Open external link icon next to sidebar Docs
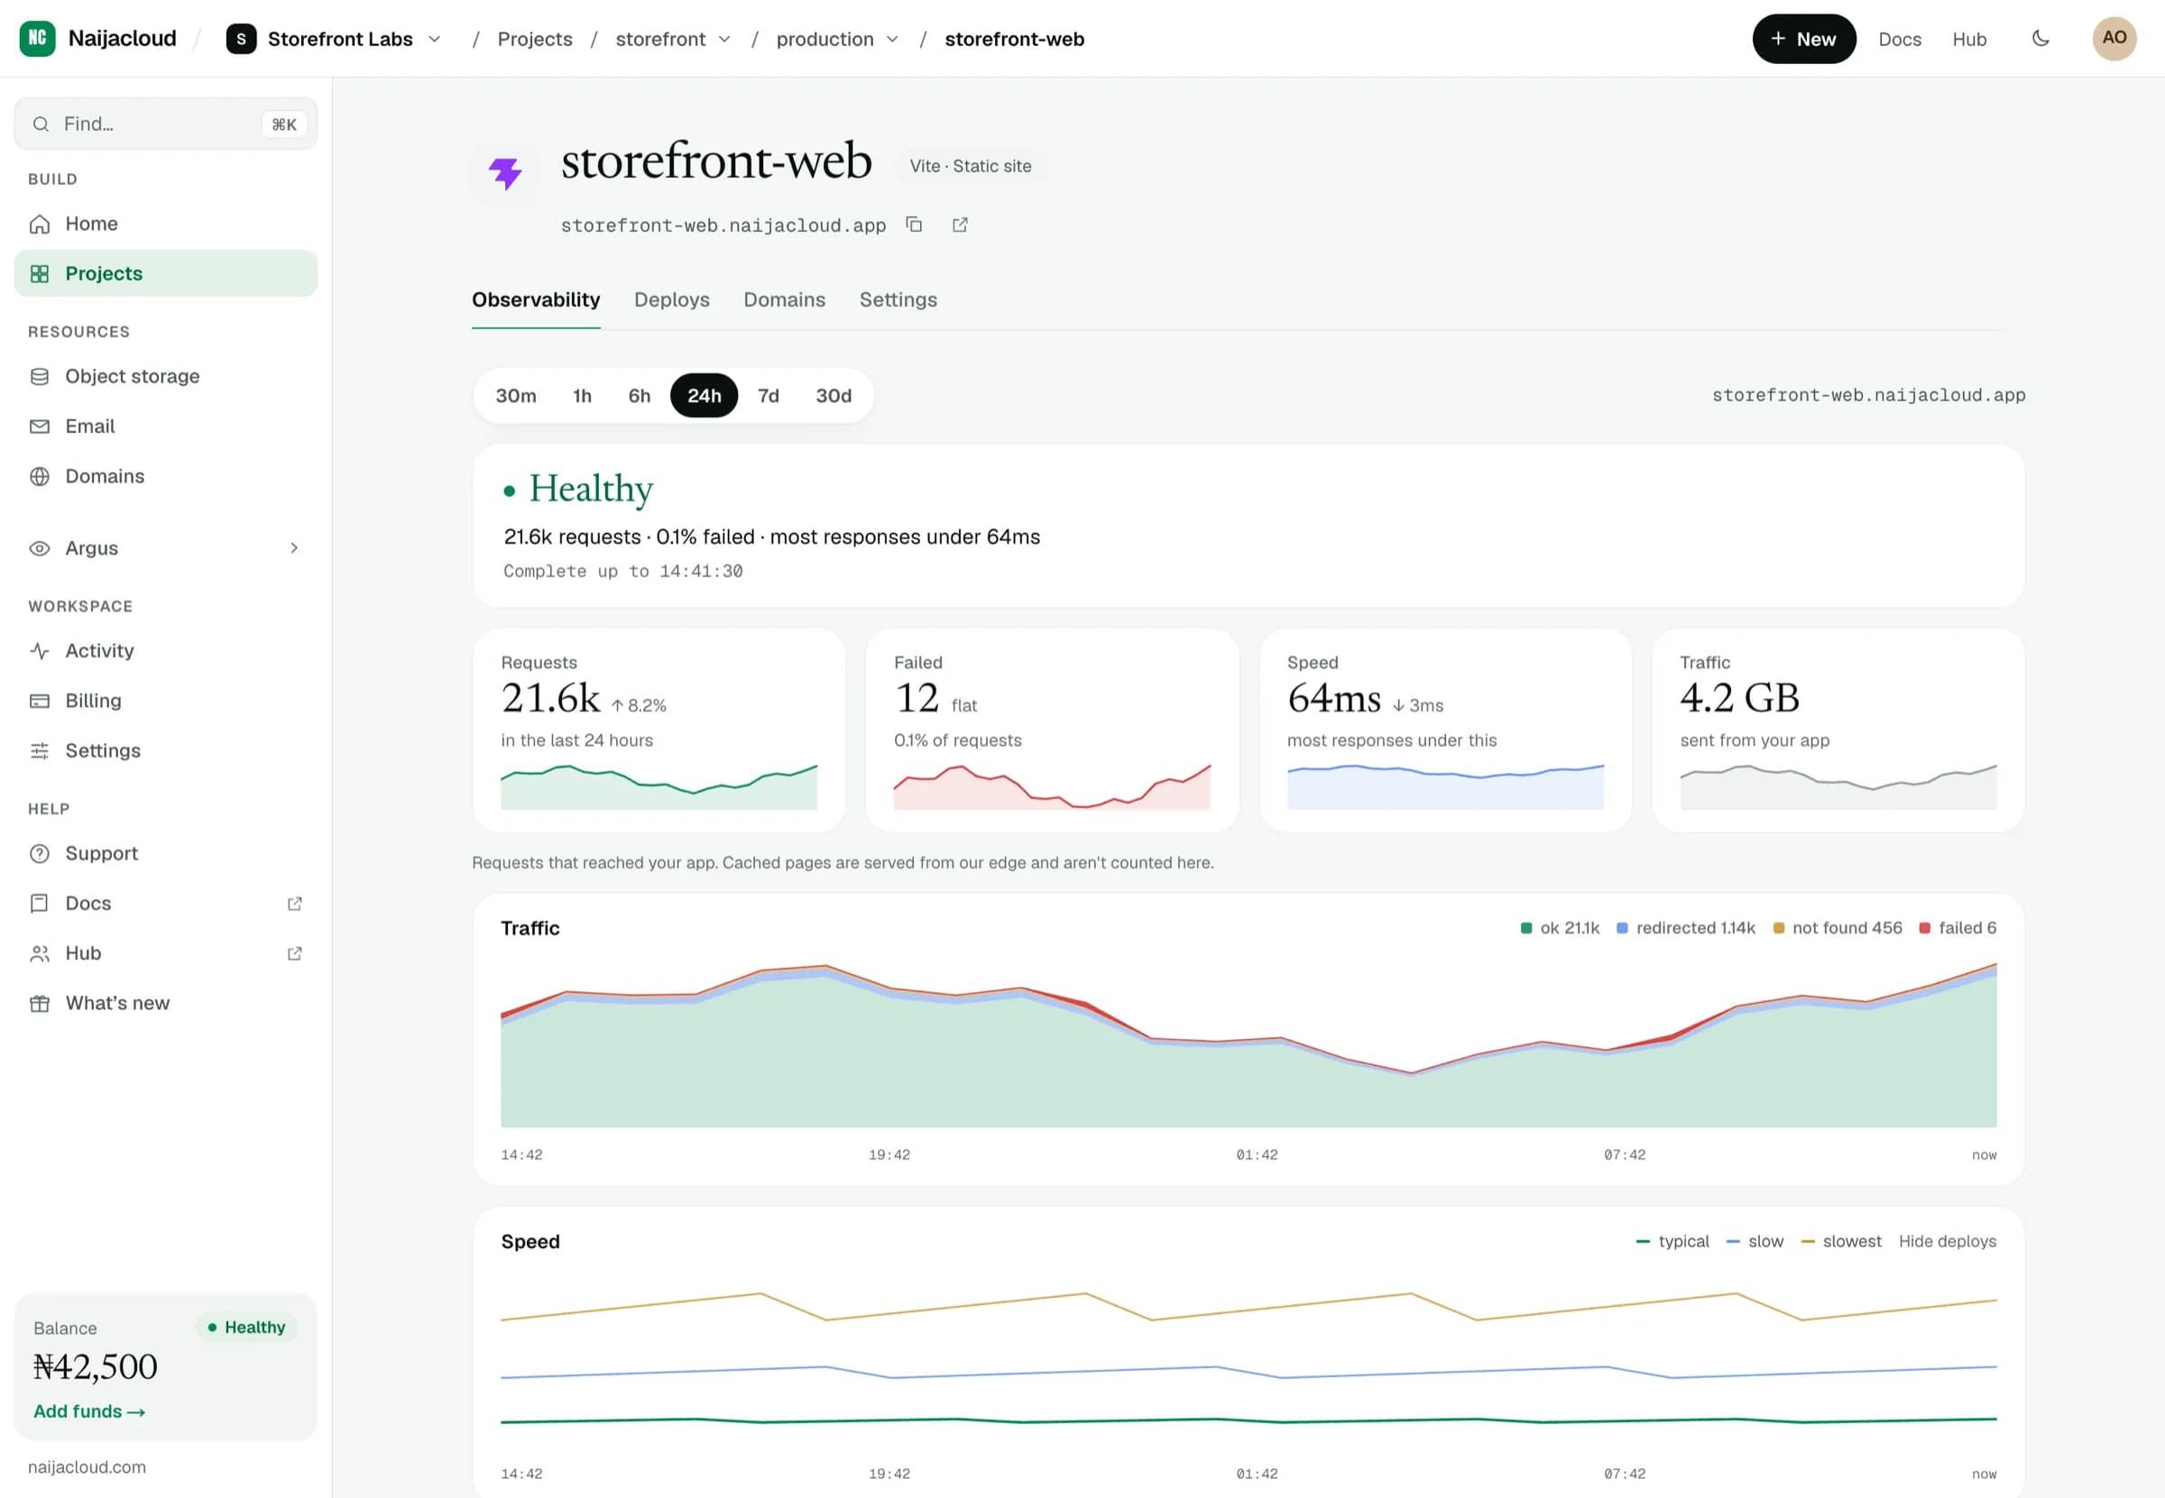2165x1498 pixels. [x=294, y=903]
